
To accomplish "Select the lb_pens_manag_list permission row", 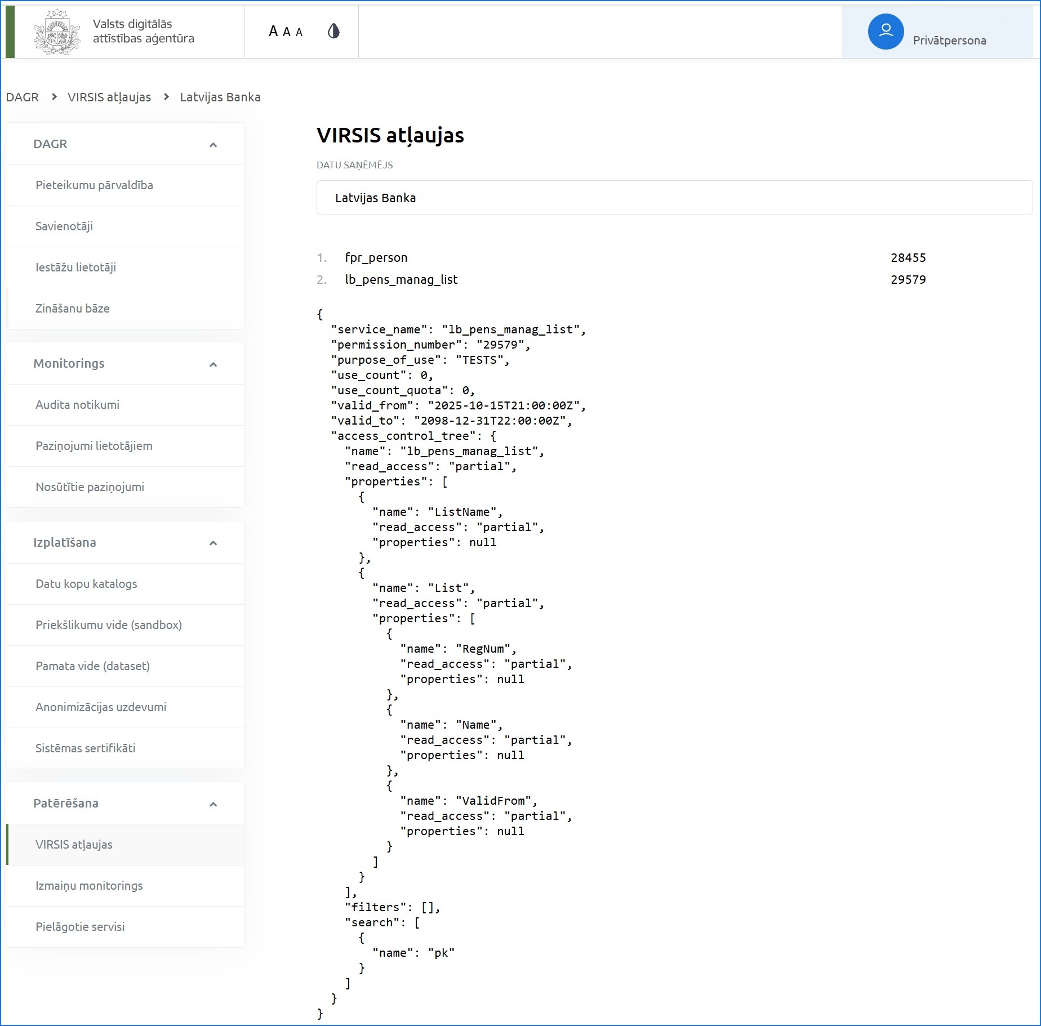I will (x=621, y=280).
